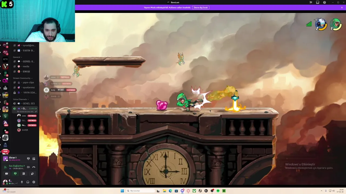The image size is (346, 194).
Task: Select user cems in the voice channel
Action: 24,116
